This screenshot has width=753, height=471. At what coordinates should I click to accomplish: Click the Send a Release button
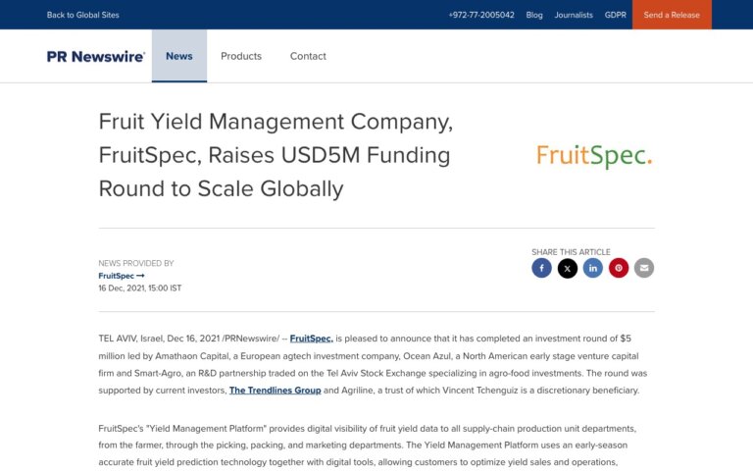click(x=672, y=15)
